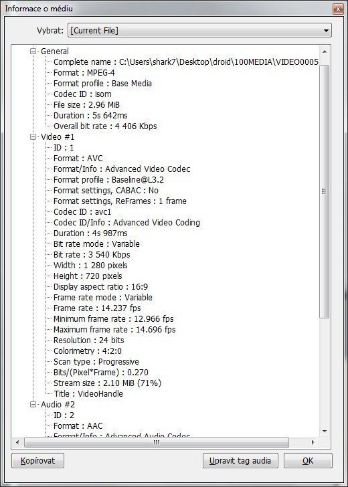This screenshot has height=487, width=348.
Task: Select 'Format/Info : Advanced Video Codec' row
Action: pos(122,169)
